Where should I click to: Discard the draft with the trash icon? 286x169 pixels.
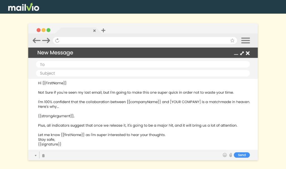tap(43, 156)
